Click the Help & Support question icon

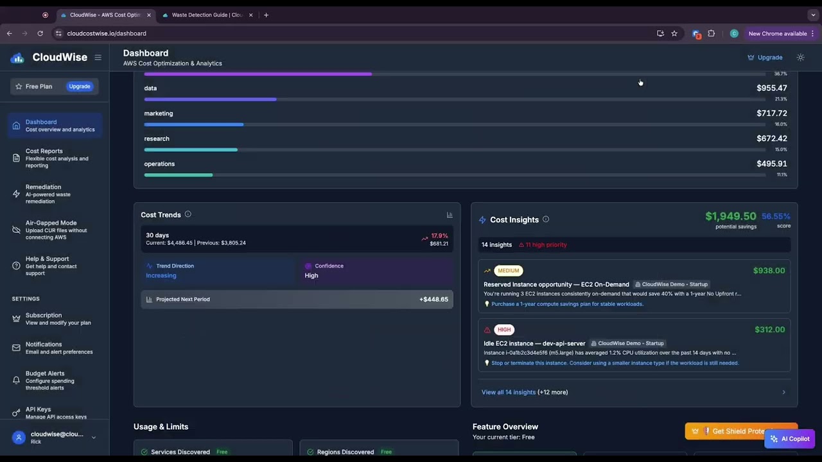[16, 266]
